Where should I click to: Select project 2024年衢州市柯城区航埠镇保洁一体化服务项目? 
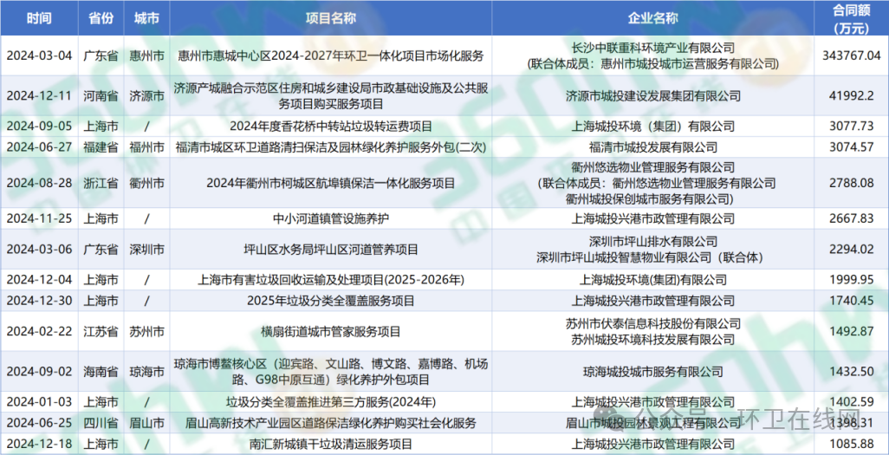click(x=330, y=183)
